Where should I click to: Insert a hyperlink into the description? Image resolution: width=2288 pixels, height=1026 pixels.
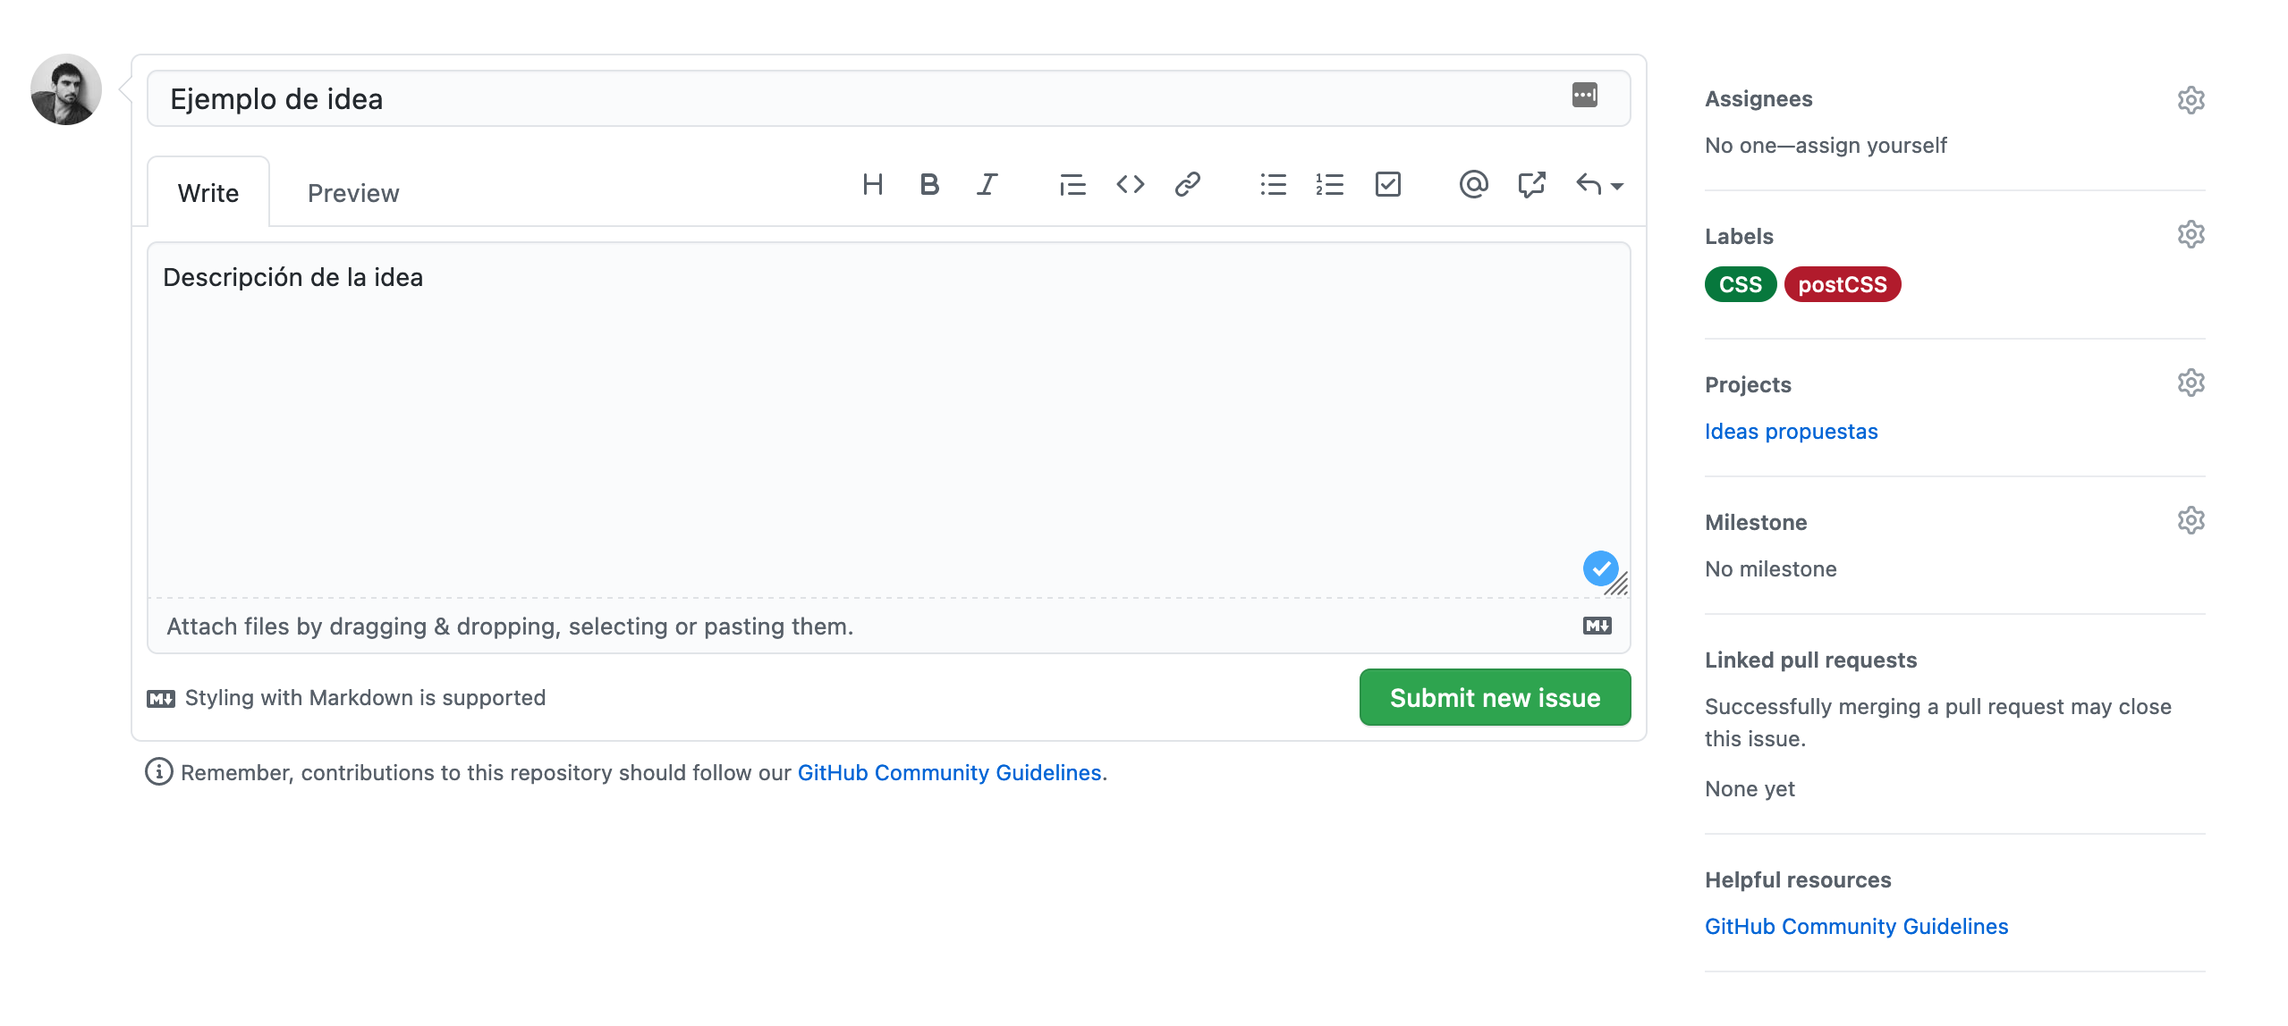[x=1187, y=185]
